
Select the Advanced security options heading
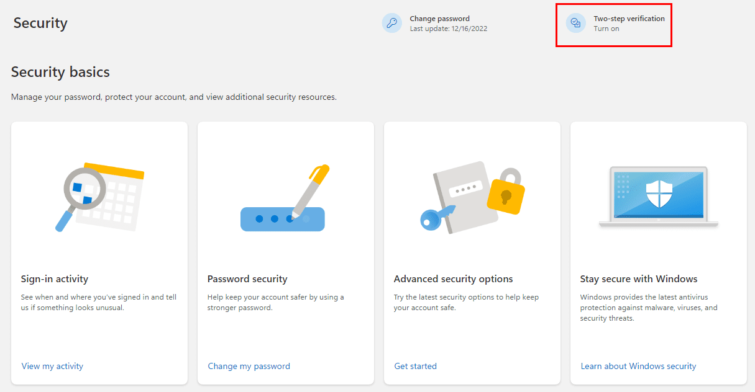coord(453,279)
